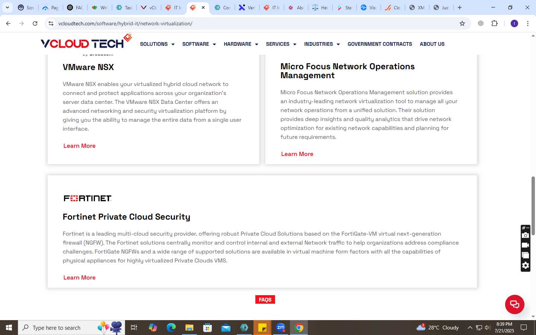Click the Fortinet logo image
This screenshot has height=335, width=536.
coord(87,198)
